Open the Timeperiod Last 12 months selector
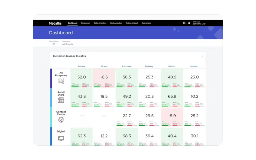Screen dimensions: 256x160 click(67, 44)
